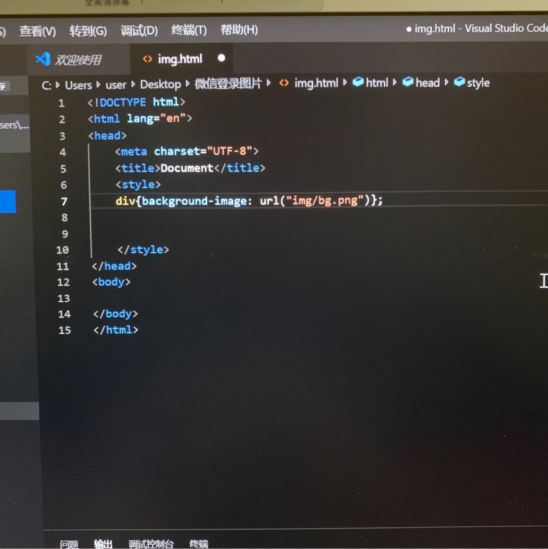Screen dimensions: 548x549
Task: Select the img.html breadcrumb file
Action: coord(316,83)
